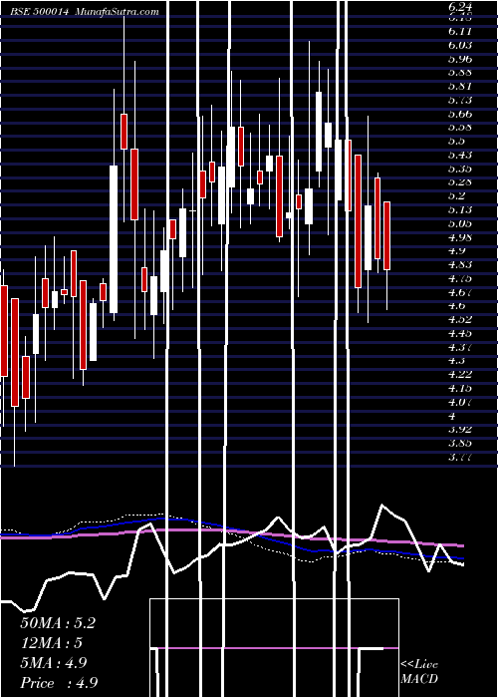
Task: Click the 4.07 price axis label
Action: [x=459, y=403]
